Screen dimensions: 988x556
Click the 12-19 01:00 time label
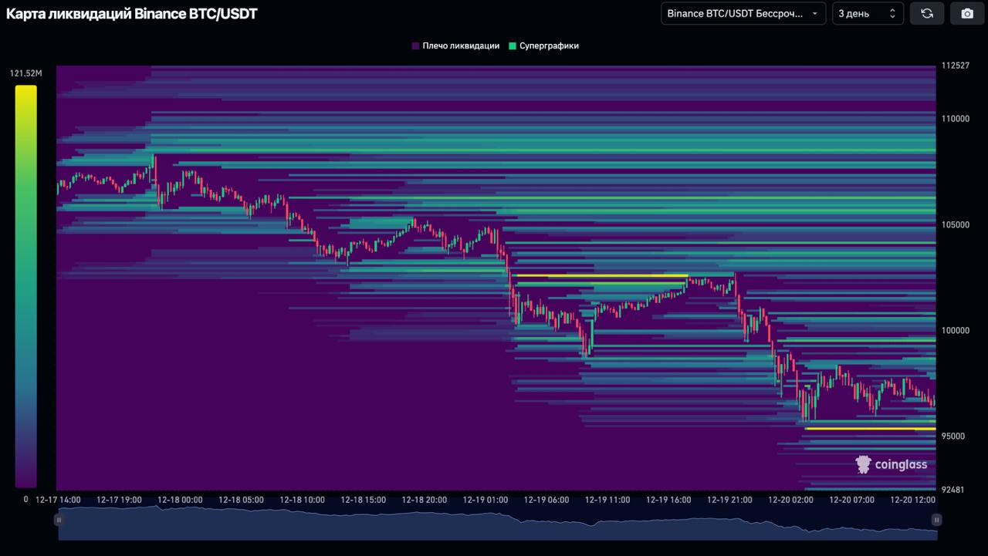click(486, 500)
